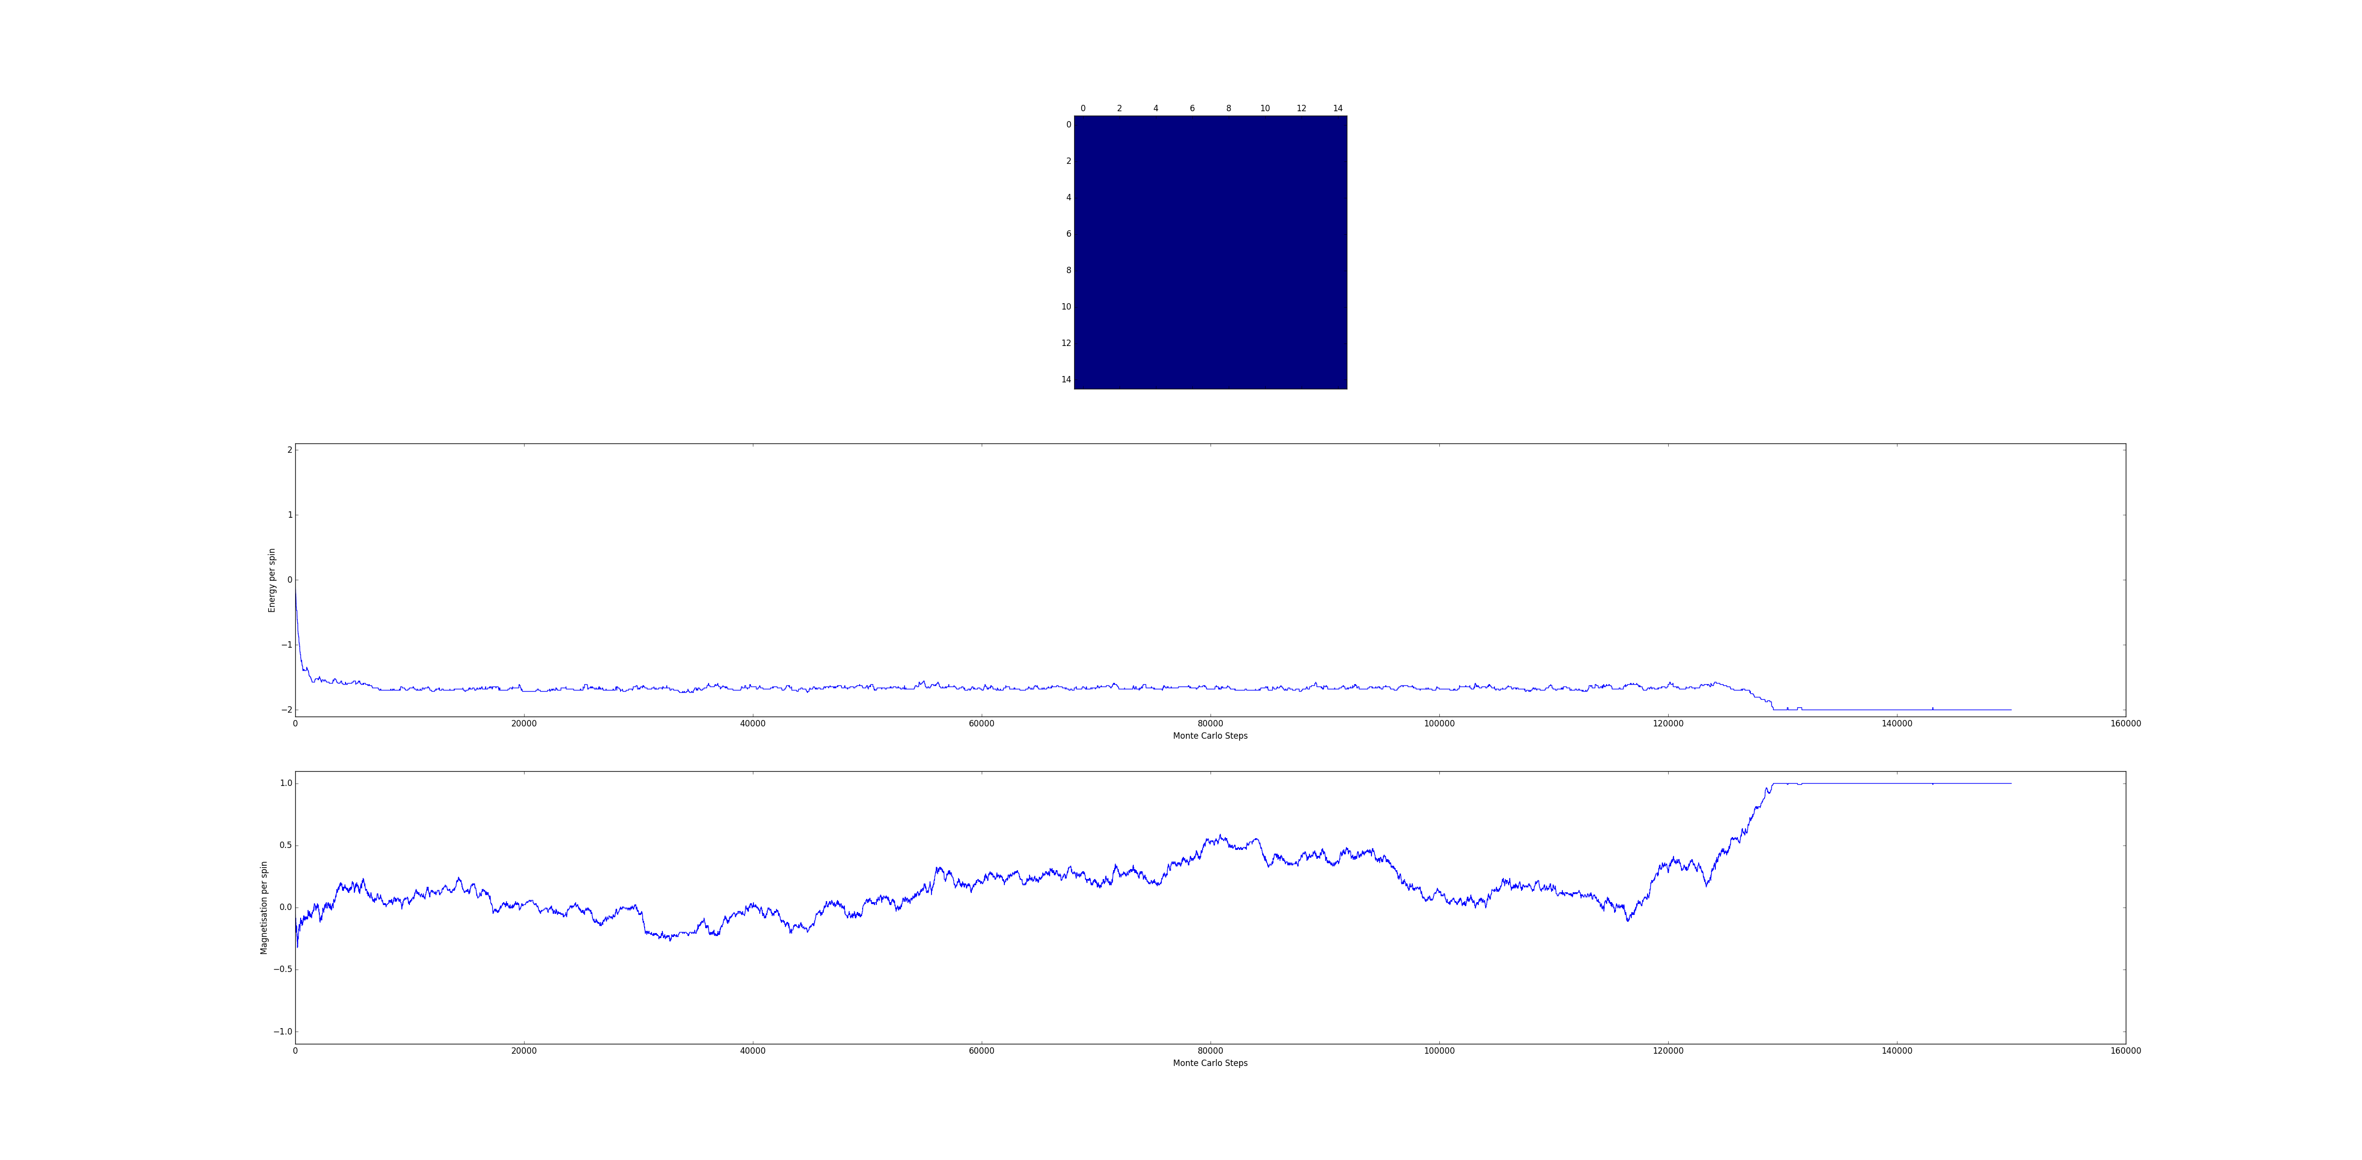Click the 0.5 tick on magnetisation y-axis
This screenshot has height=1160, width=2362.
click(x=285, y=846)
